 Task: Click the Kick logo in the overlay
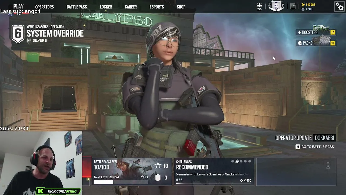[41, 191]
